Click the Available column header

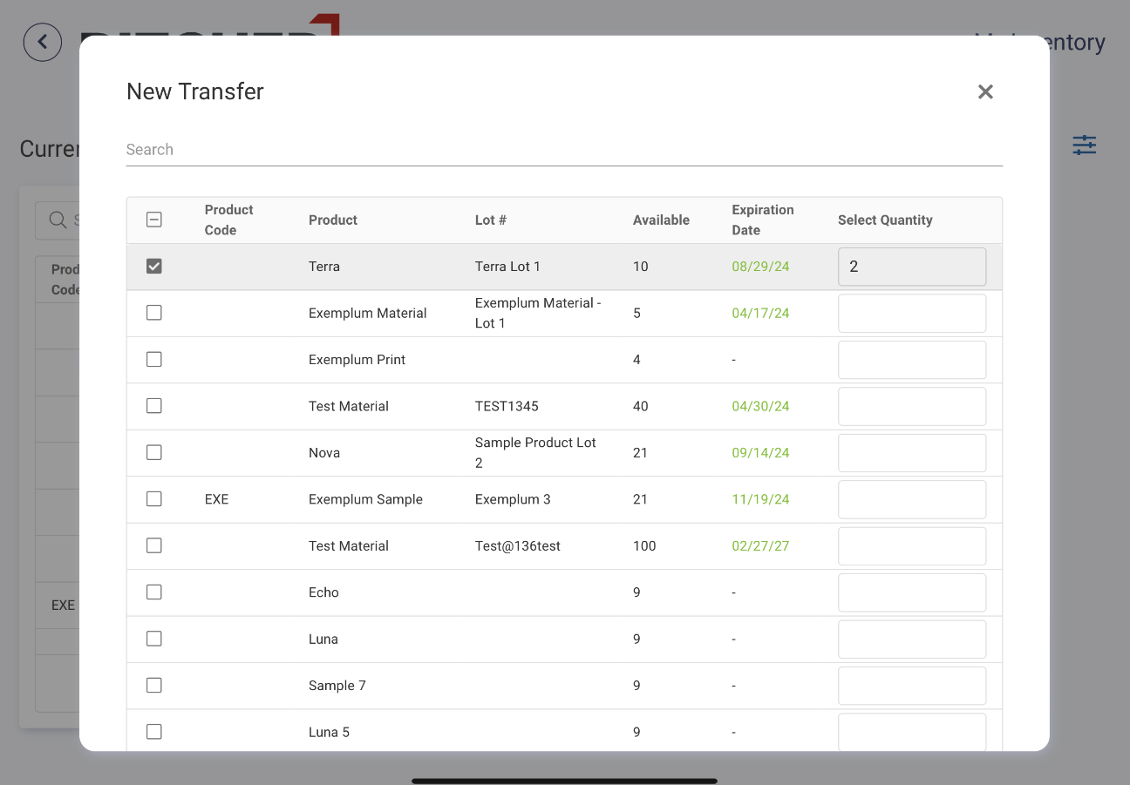click(661, 220)
